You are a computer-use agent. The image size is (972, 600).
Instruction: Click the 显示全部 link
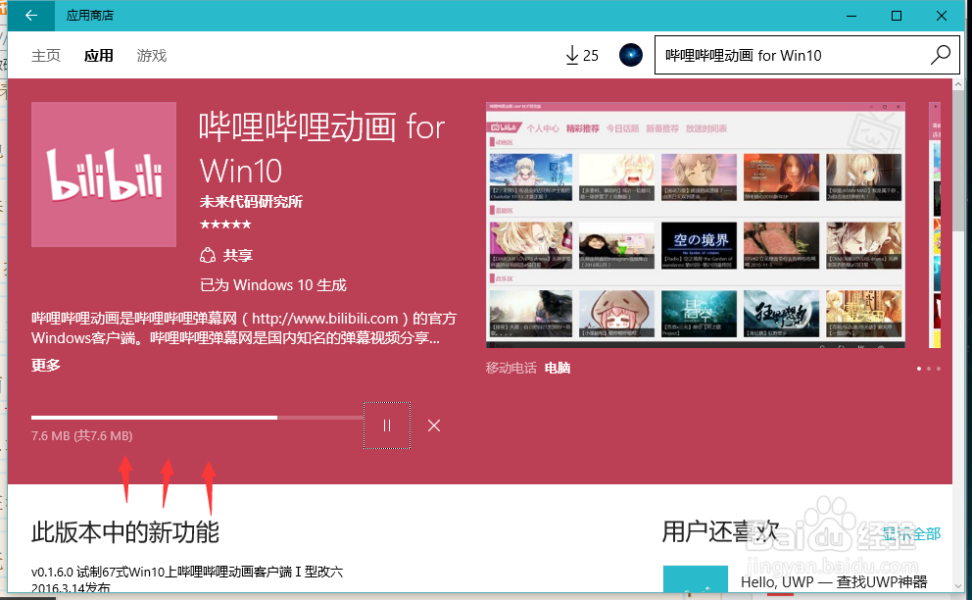pyautogui.click(x=910, y=534)
